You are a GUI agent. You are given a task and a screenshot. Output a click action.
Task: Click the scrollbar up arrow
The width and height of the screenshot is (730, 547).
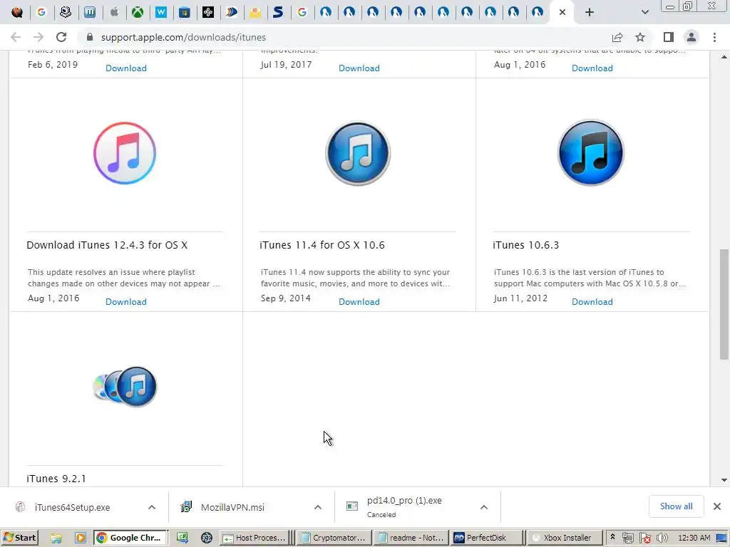point(724,57)
